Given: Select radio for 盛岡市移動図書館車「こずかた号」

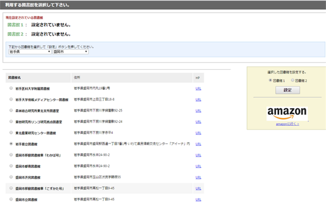Looking at the screenshot, I should [x=11, y=188].
